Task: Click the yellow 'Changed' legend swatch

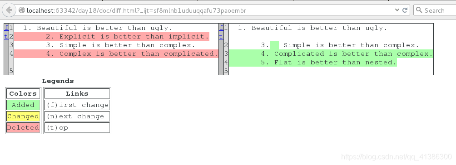Action: click(23, 116)
